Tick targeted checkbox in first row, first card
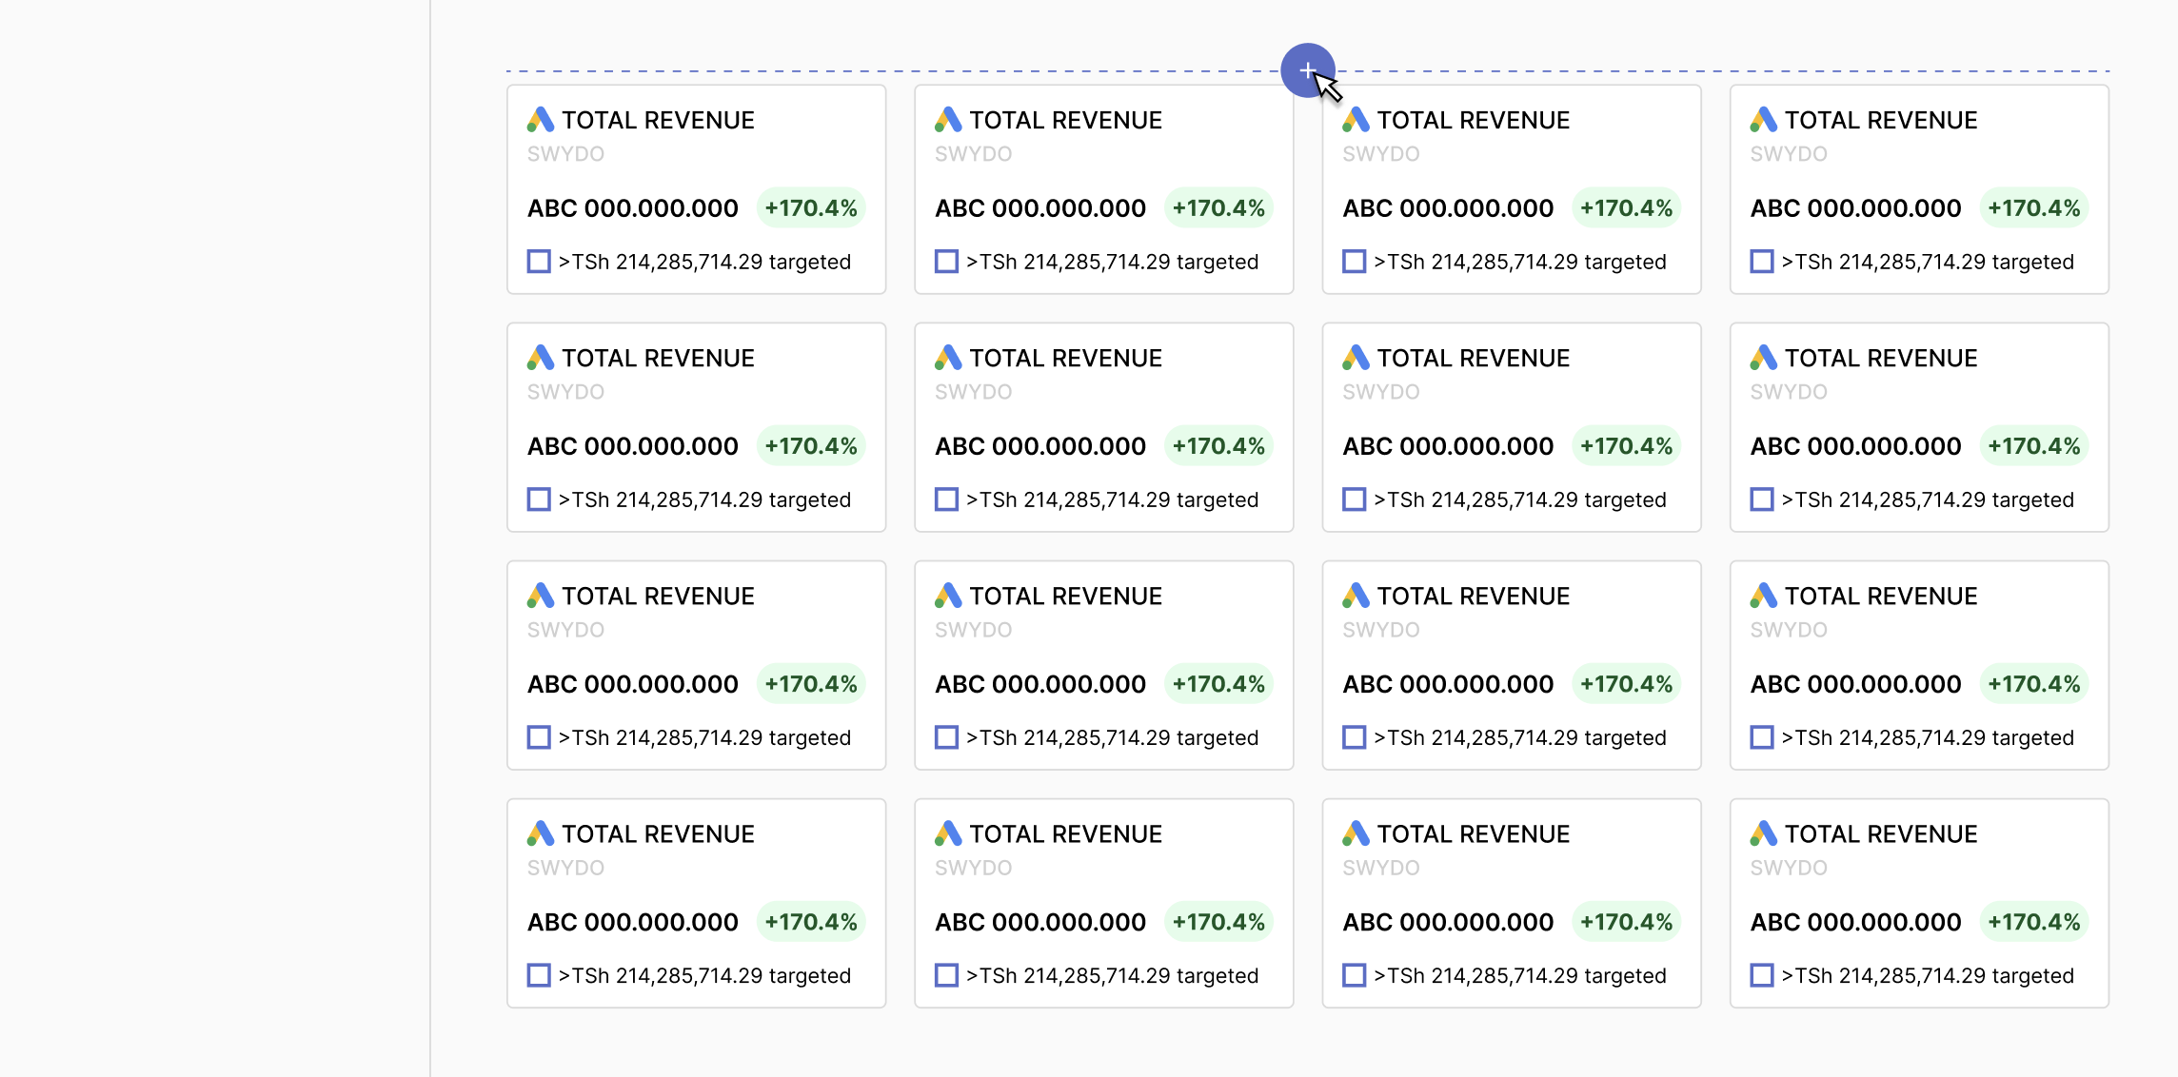 click(x=539, y=261)
